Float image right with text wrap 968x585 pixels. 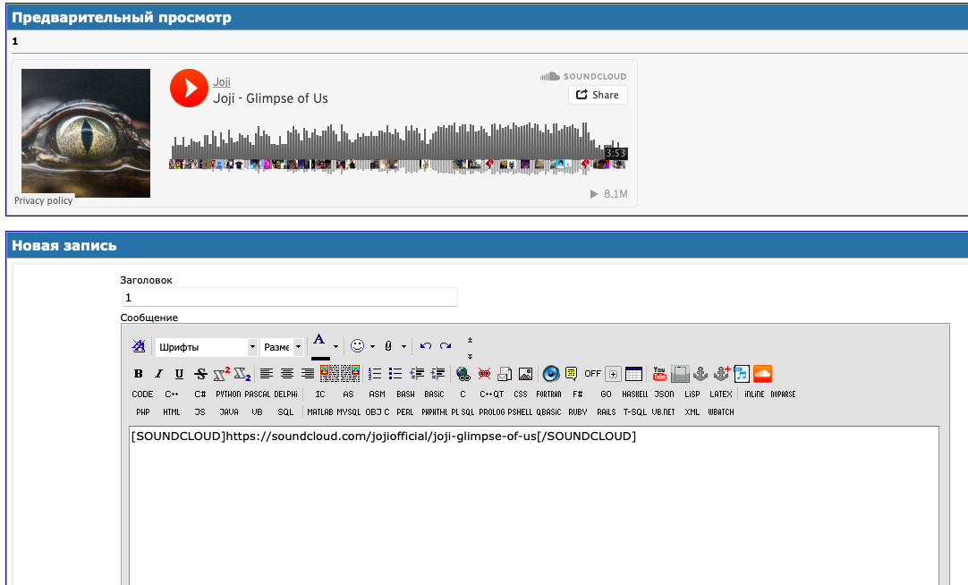point(350,373)
